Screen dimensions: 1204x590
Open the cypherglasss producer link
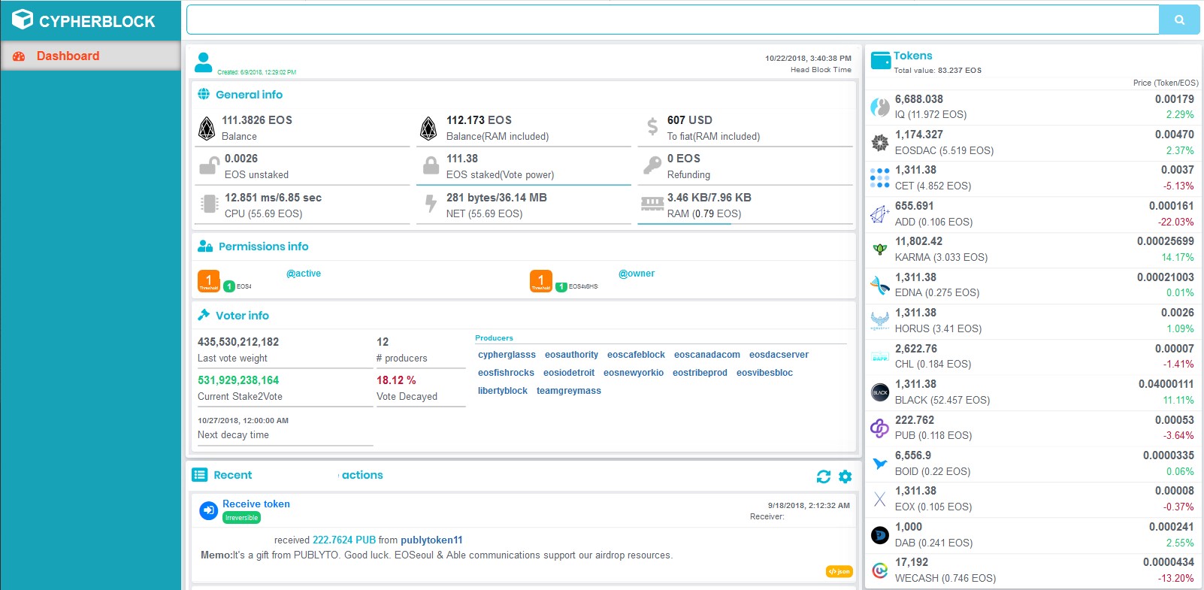507,355
